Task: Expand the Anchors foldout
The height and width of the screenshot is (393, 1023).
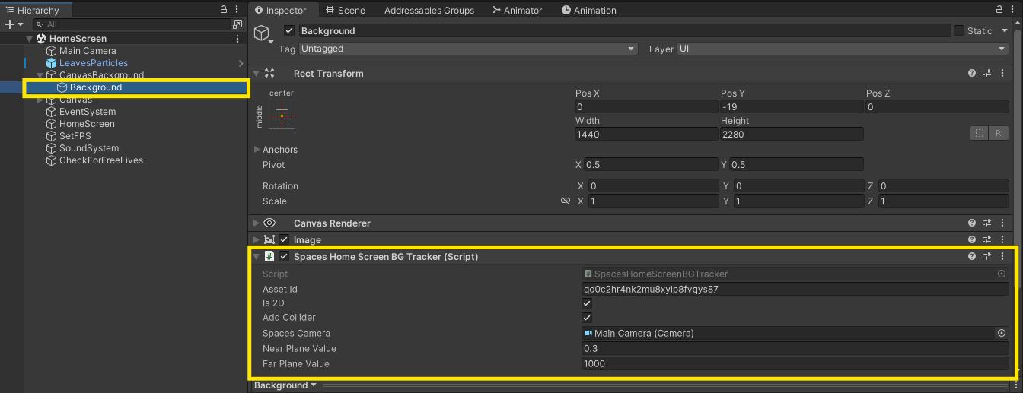Action: tap(257, 150)
